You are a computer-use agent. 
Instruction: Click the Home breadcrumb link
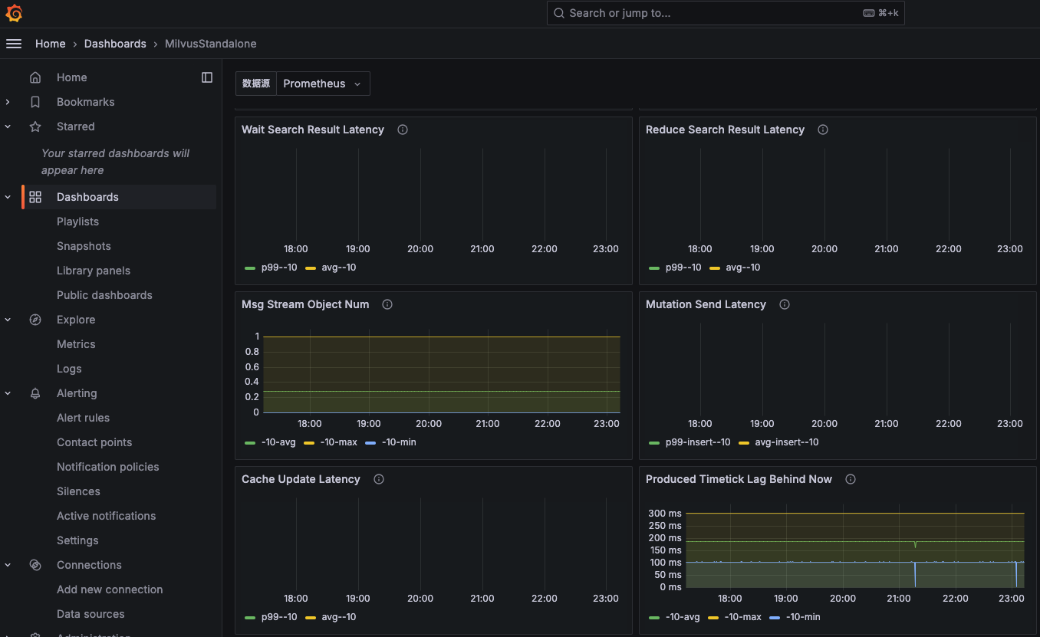[50, 44]
